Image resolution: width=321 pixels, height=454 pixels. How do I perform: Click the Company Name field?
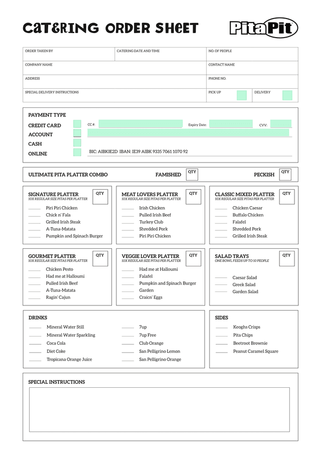(115, 68)
